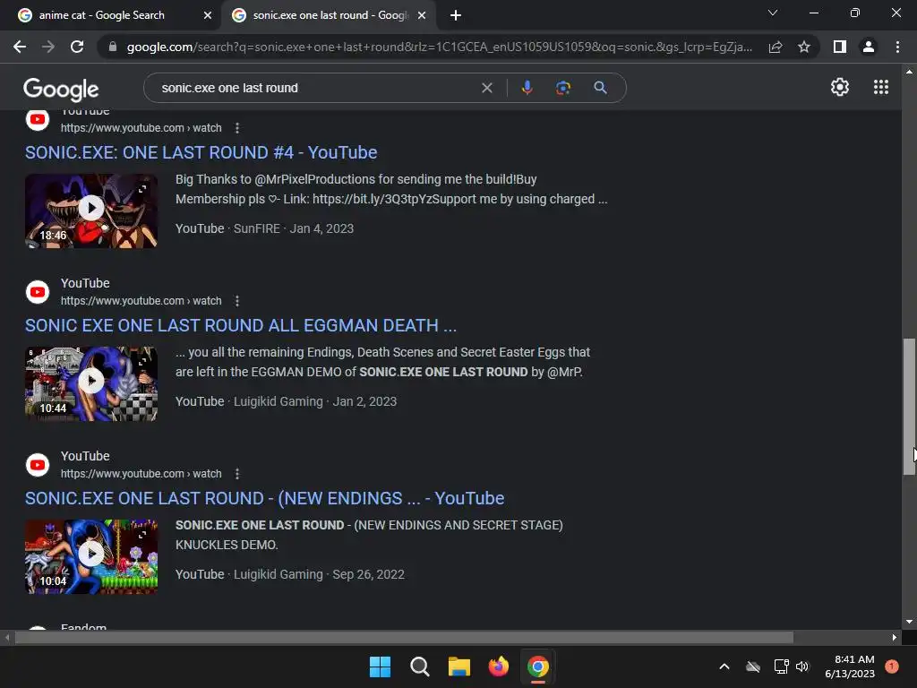Click SunFIRE · Jan 4, 2023 text

294,228
